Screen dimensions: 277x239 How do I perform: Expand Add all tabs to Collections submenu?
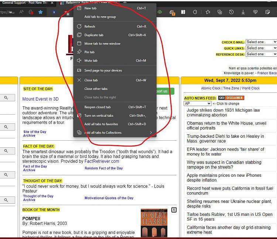(x=115, y=133)
